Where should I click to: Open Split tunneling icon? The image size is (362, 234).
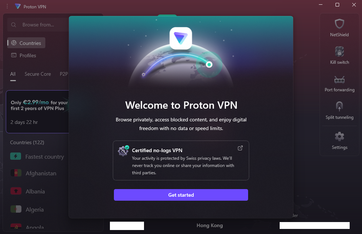tap(340, 106)
